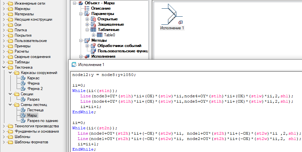Click the Исполнение 1 window title icon
Screen dimensions: 302x152
point(74,65)
